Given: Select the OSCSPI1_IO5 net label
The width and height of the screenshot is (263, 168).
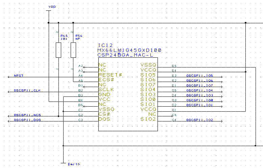Looking at the screenshot, I should pos(199,76).
